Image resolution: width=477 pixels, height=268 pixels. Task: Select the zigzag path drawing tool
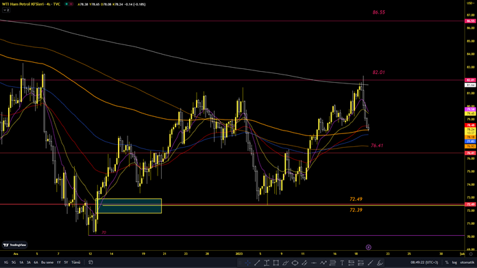pyautogui.click(x=323, y=263)
